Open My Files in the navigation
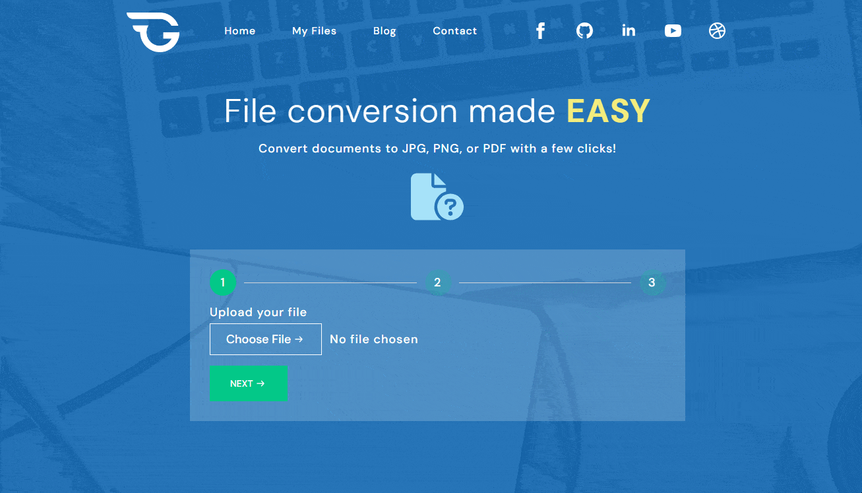 tap(314, 31)
